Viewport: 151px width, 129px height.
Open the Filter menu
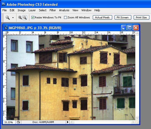click(53, 10)
